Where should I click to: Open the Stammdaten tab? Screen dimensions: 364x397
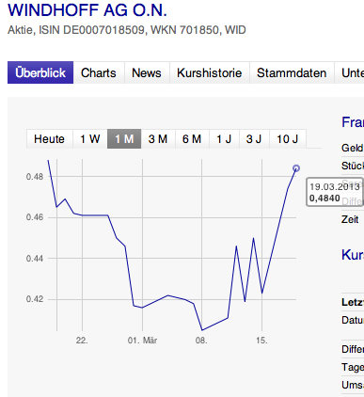point(292,72)
